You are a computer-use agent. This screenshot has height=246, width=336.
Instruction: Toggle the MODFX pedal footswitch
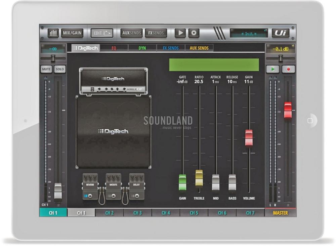pos(113,196)
